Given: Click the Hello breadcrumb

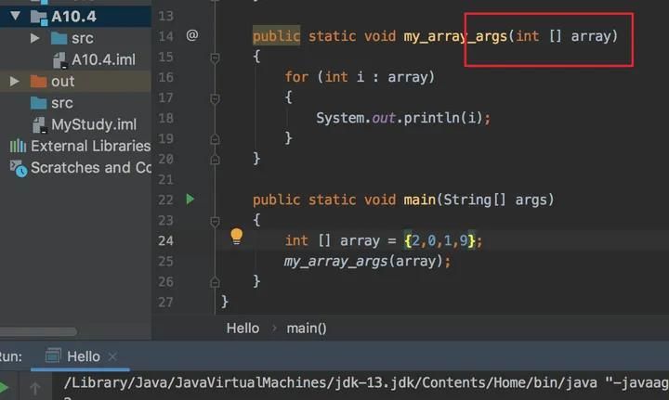Looking at the screenshot, I should pos(243,329).
